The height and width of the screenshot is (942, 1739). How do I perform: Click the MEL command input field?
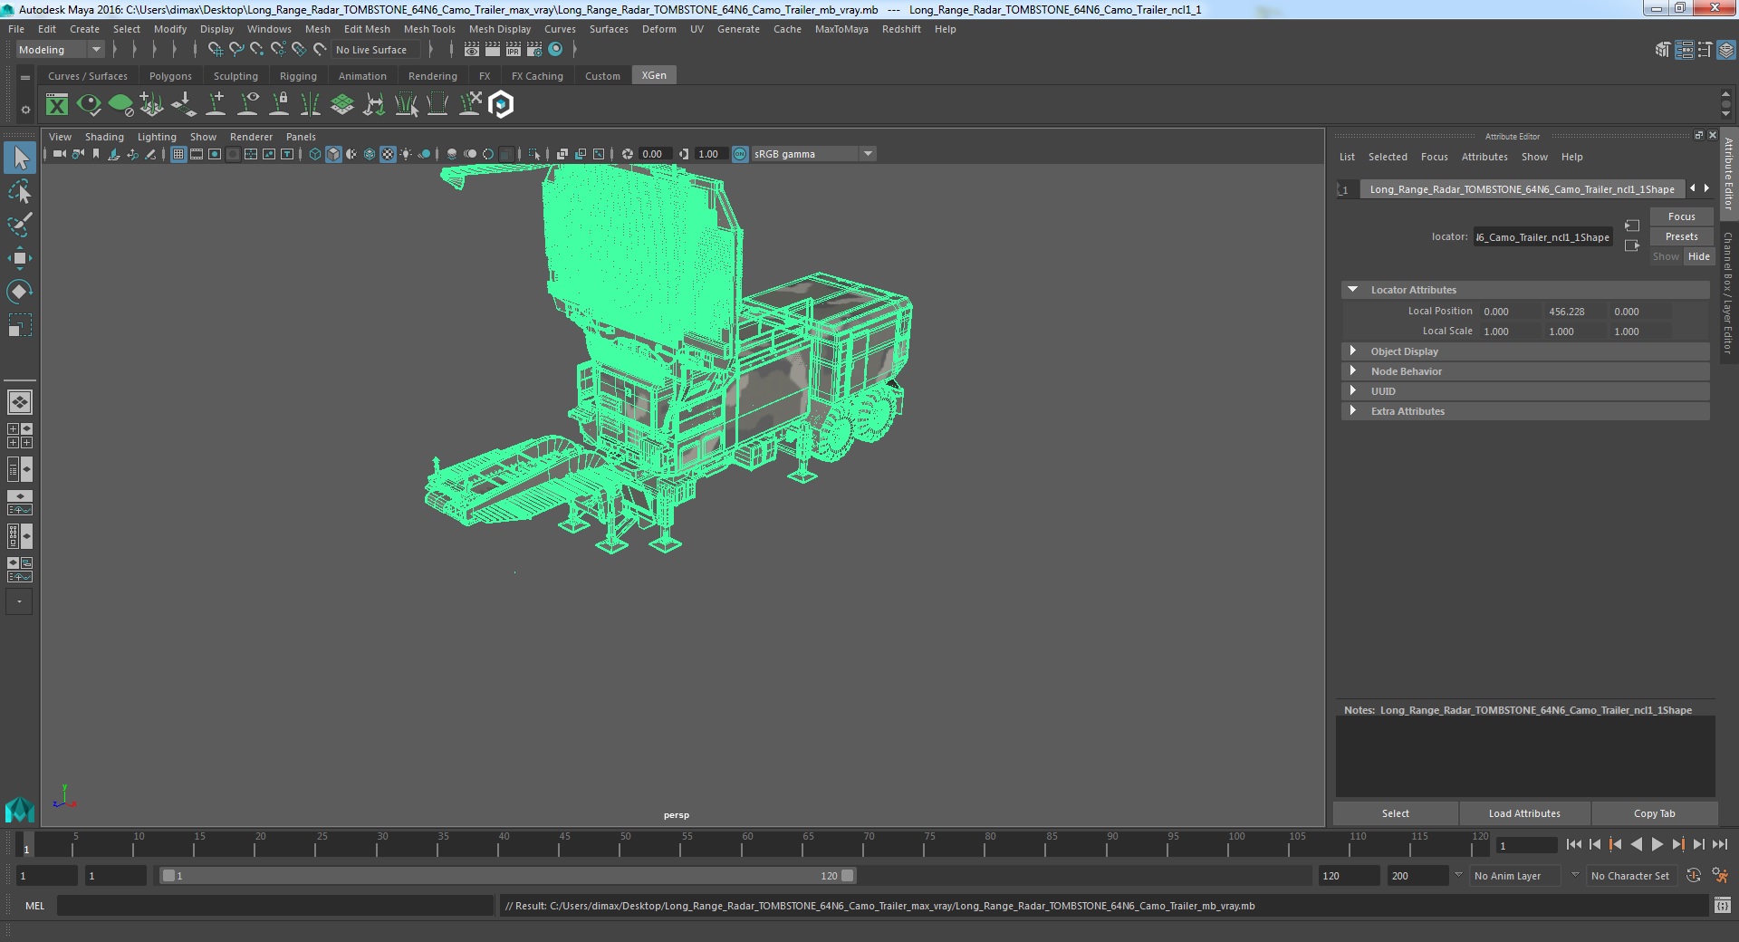tap(274, 906)
